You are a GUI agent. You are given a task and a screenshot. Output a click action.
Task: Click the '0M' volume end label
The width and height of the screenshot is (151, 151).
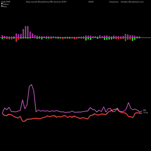click(x=144, y=110)
